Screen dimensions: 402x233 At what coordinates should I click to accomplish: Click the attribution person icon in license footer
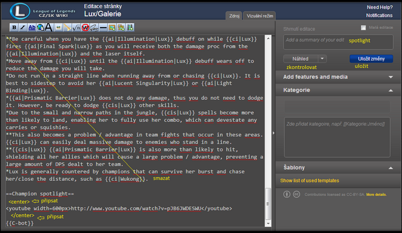(287, 194)
